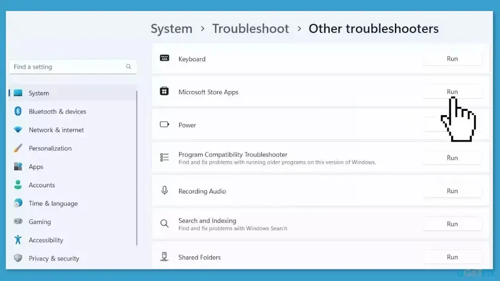
Task: Open Accounts settings category
Action: [72, 185]
